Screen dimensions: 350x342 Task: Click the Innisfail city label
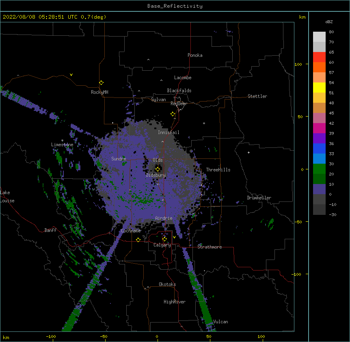click(x=169, y=132)
